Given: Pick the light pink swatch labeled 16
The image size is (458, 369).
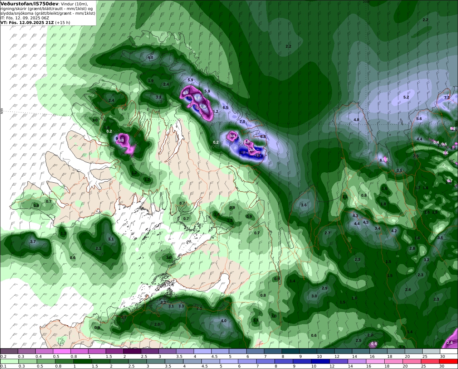Looking at the screenshot, I should click(376, 361).
